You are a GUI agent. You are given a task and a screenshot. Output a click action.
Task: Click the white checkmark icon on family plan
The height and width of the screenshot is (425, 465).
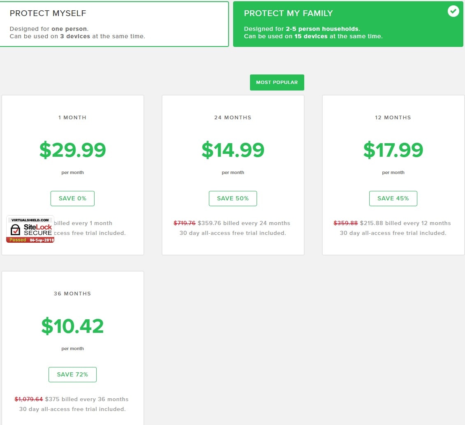(453, 11)
